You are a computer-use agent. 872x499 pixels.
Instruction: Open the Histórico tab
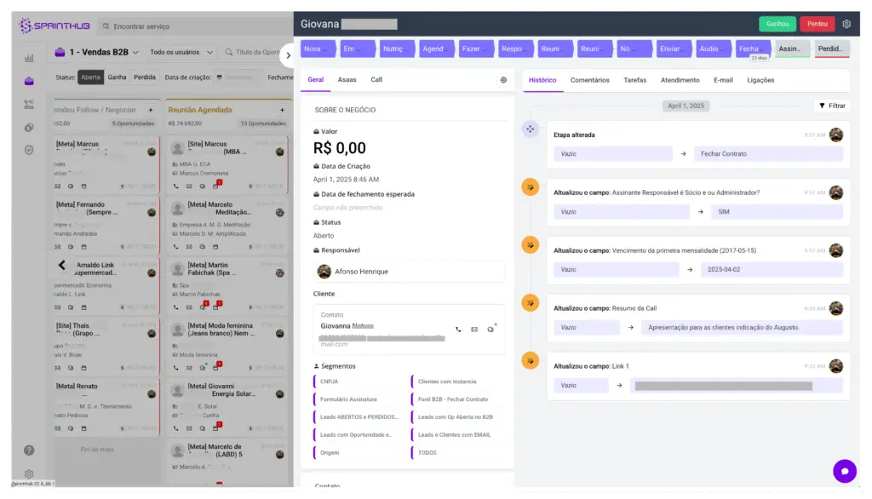(x=542, y=80)
